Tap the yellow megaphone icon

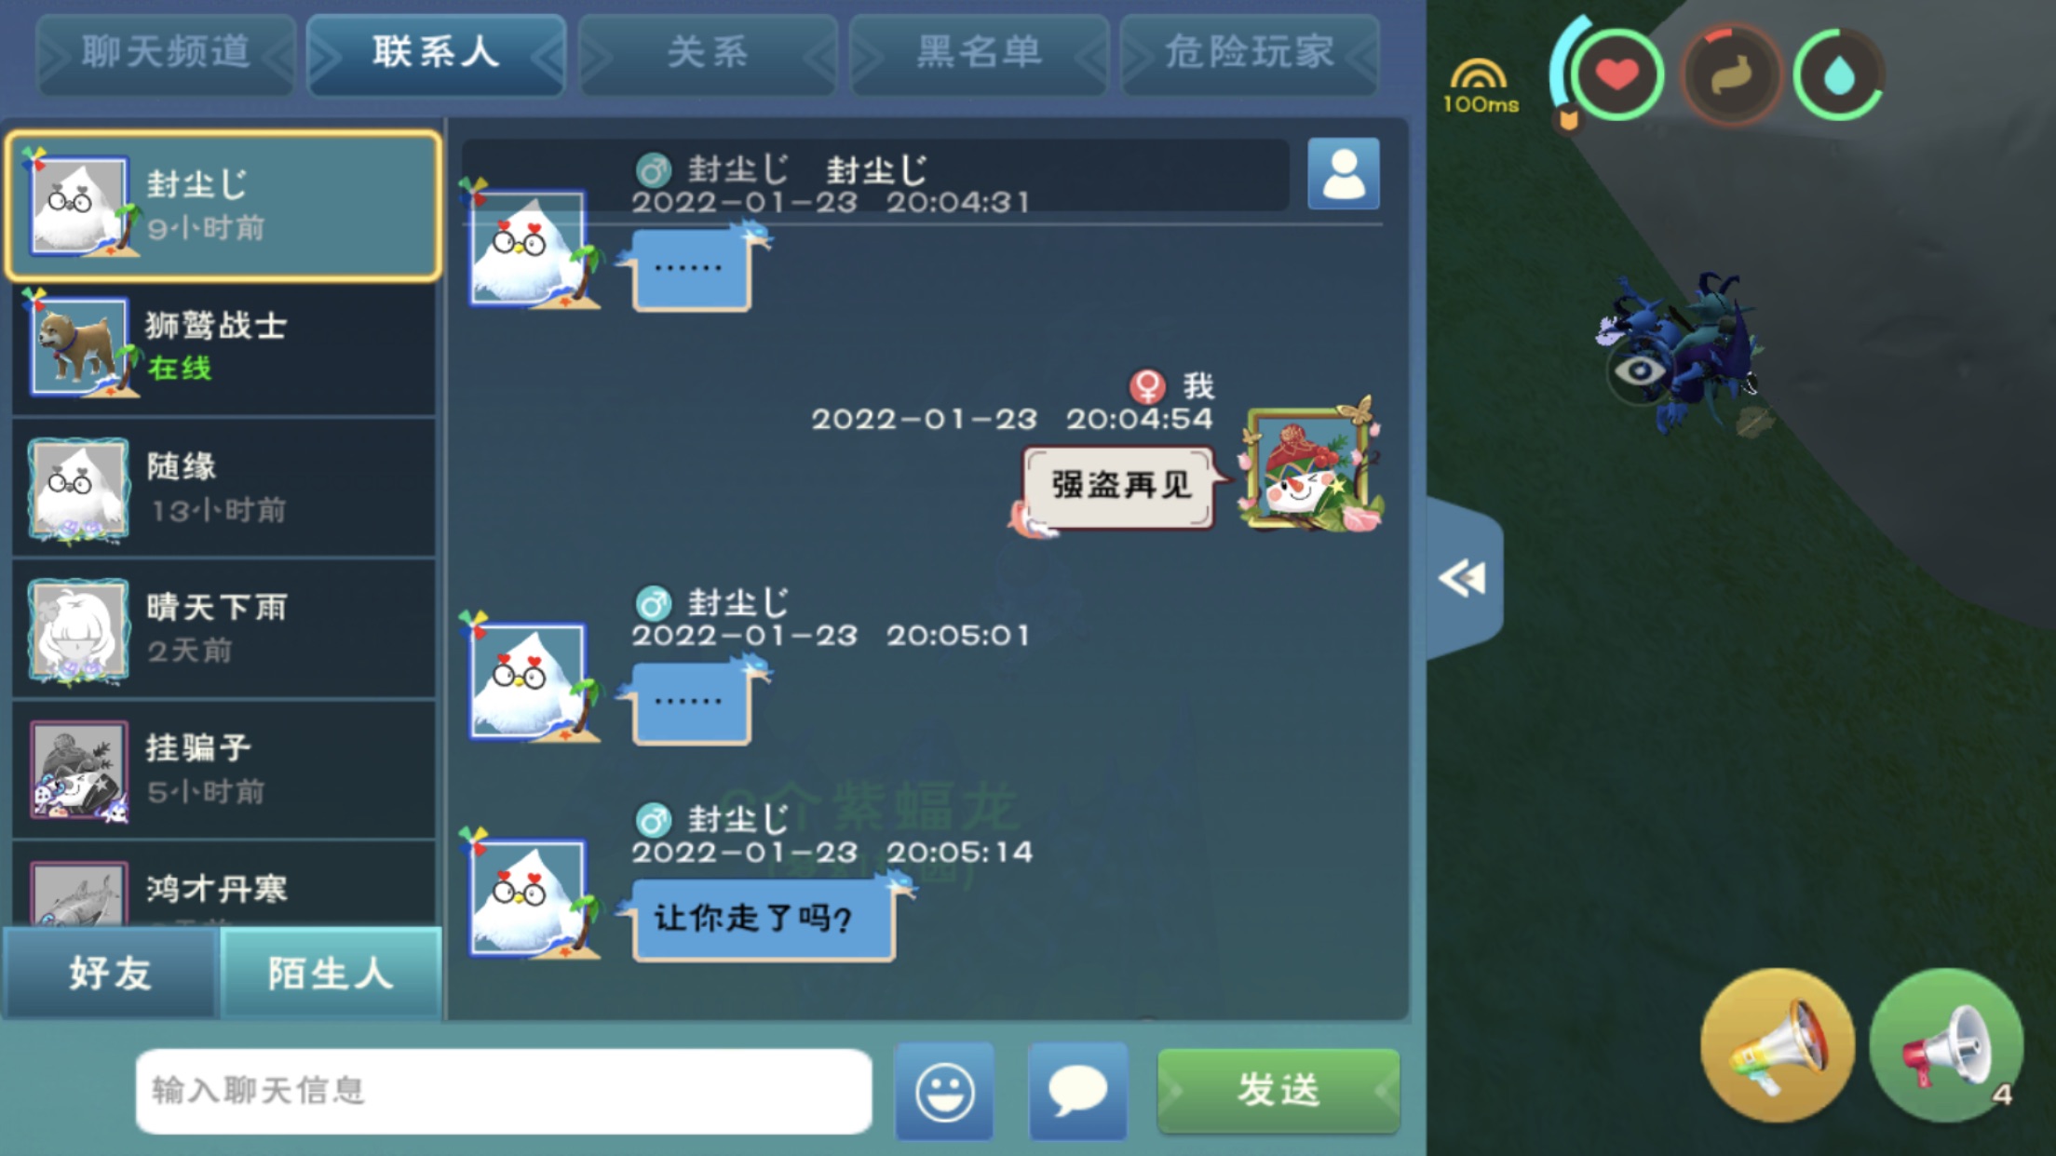1778,1044
